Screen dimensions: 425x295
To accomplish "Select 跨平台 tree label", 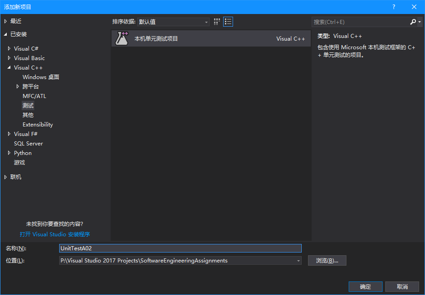I will [x=31, y=86].
